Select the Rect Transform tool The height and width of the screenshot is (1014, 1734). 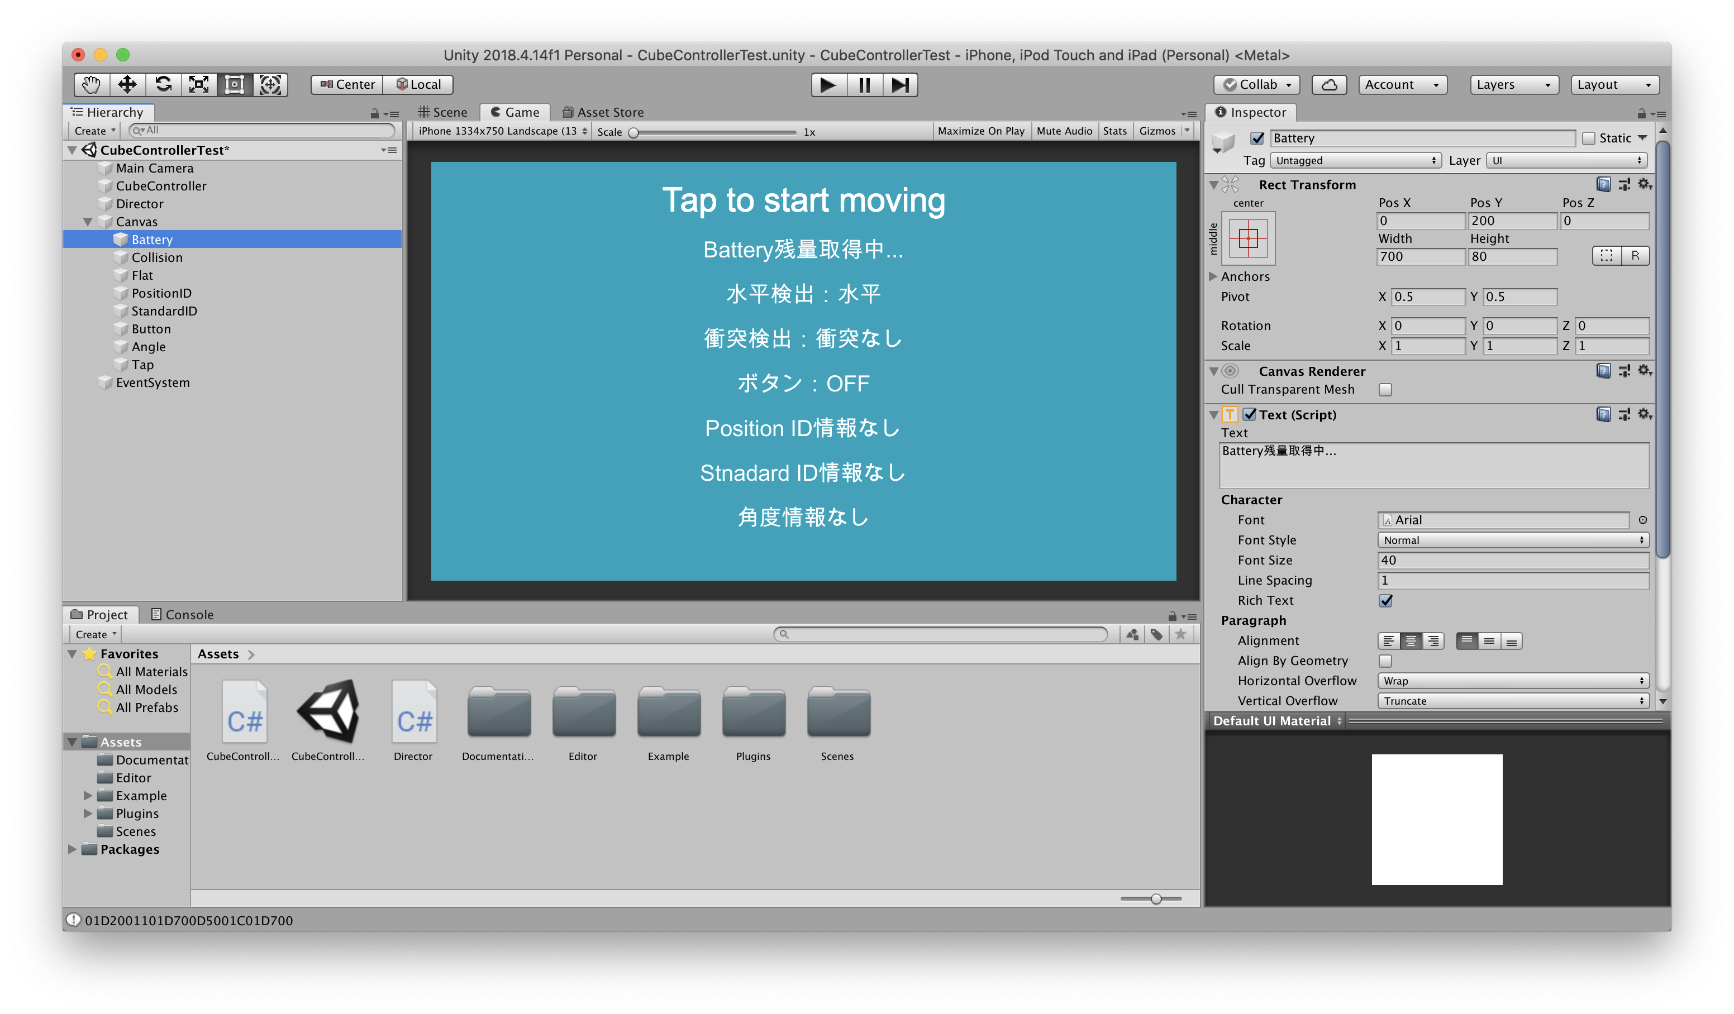235,85
